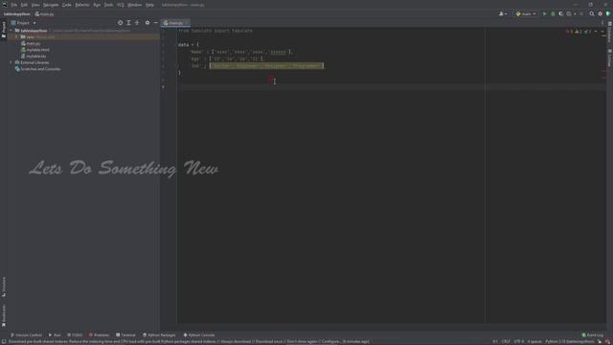Click the green Toolbox icon top right
The height and width of the screenshot is (345, 613).
pyautogui.click(x=608, y=14)
